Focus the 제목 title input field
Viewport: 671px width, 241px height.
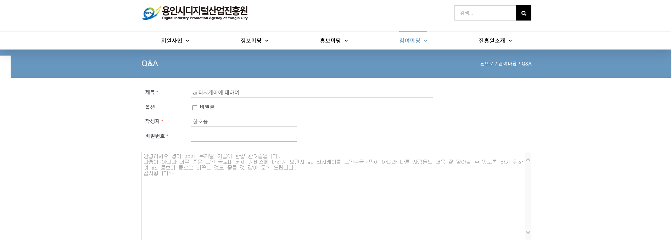(312, 93)
